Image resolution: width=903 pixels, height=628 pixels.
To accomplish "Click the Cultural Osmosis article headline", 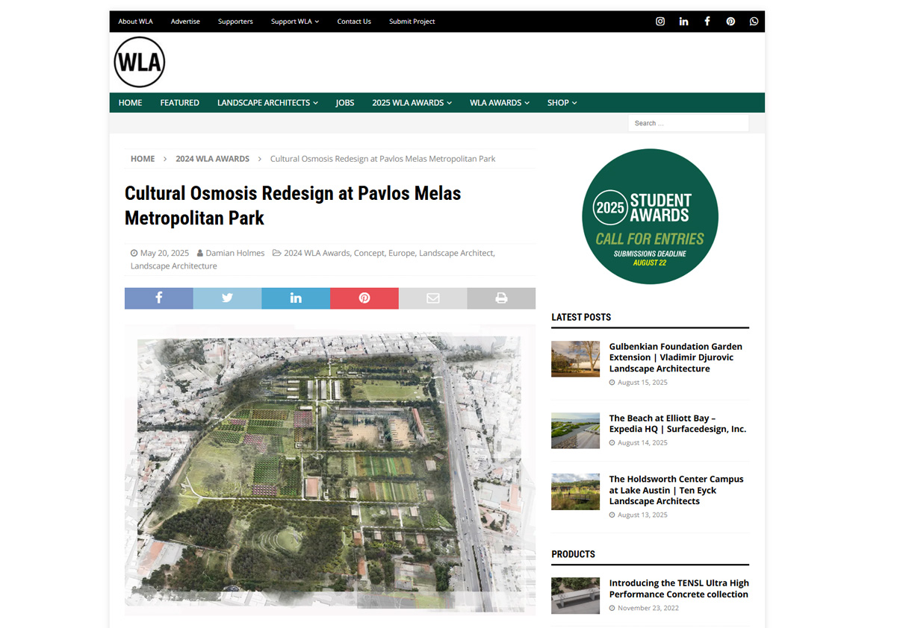I will (x=293, y=205).
